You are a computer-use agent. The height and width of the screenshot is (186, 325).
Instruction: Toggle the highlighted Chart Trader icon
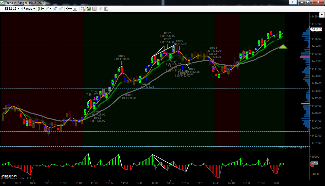pos(83,9)
